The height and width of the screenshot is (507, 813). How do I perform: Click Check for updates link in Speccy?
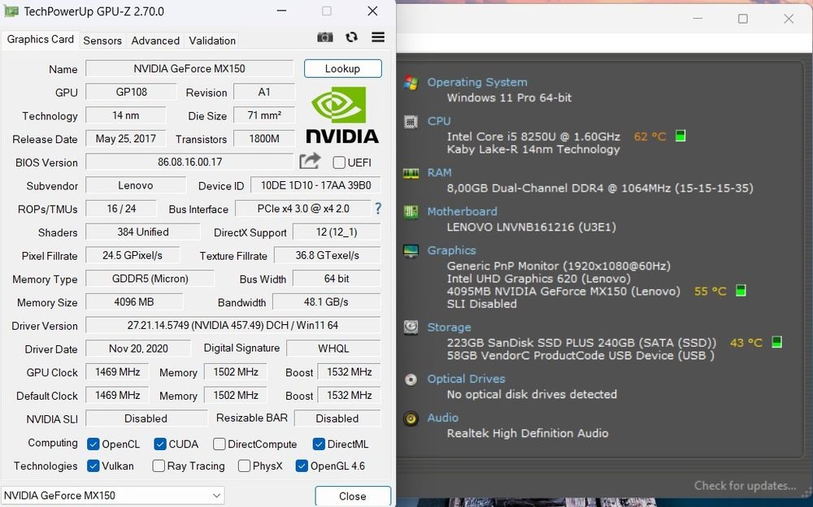[x=745, y=486]
